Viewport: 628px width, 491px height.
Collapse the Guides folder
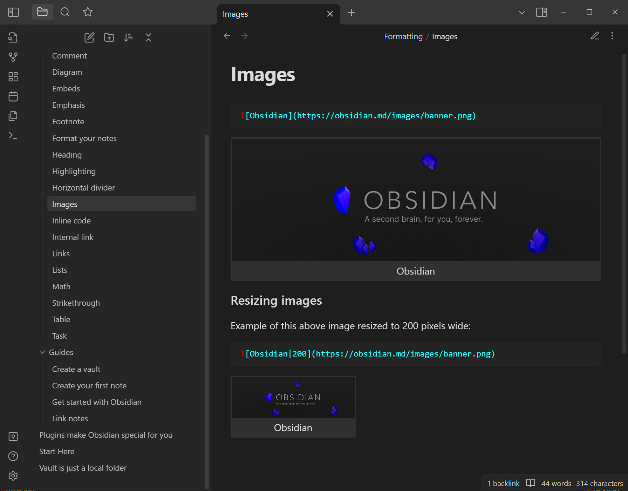tap(42, 352)
